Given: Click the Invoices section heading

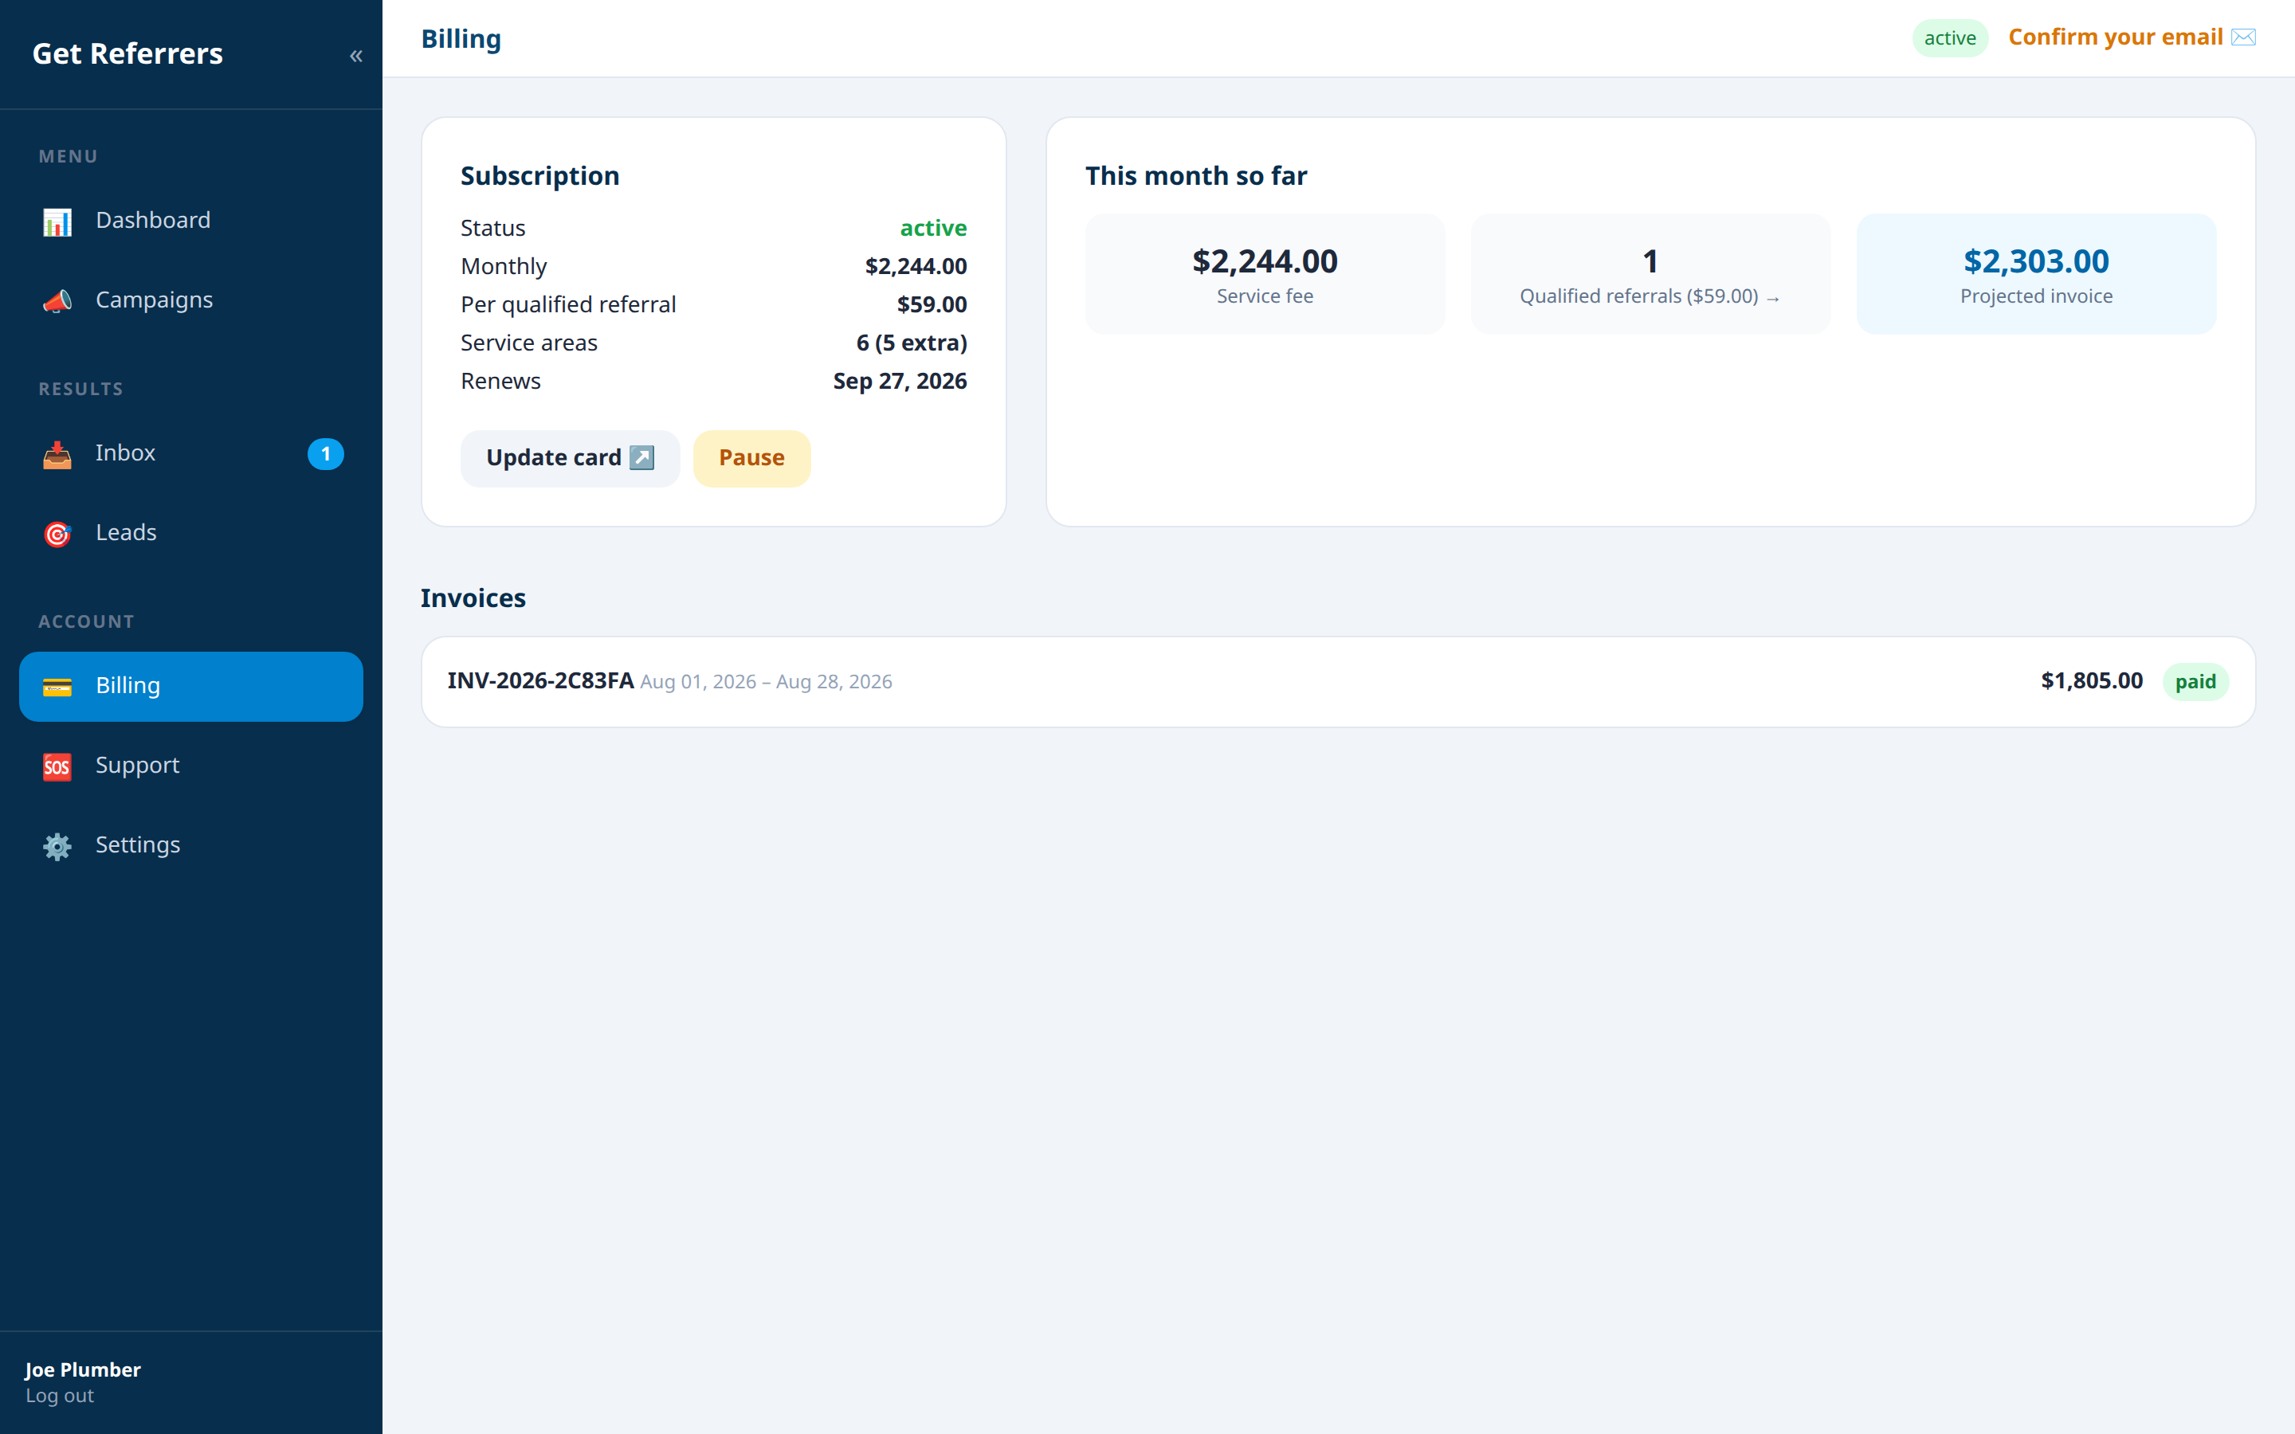Looking at the screenshot, I should point(473,598).
